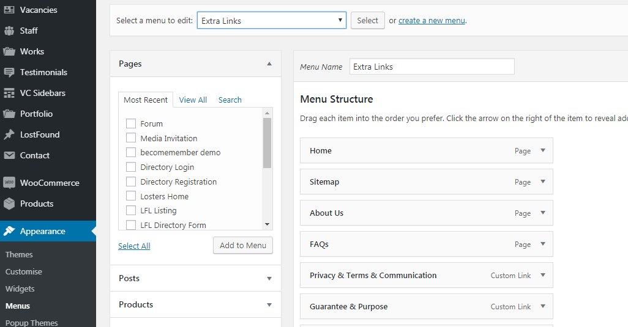The image size is (628, 327).
Task: Click the Products box icon
Action: pyautogui.click(x=9, y=204)
